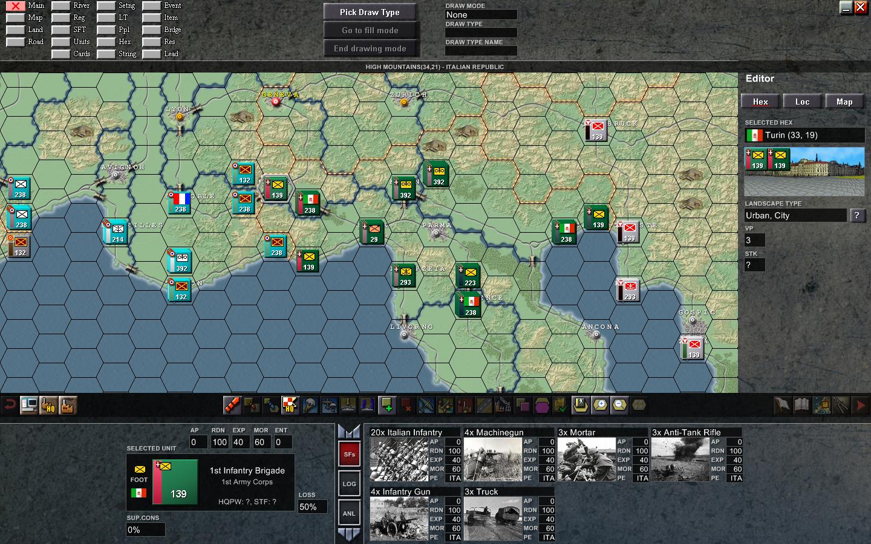Toggle the Brdge checkbox
The image size is (871, 544).
tap(151, 30)
